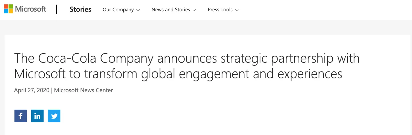Click the April 27, 2020 date

pyautogui.click(x=32, y=90)
